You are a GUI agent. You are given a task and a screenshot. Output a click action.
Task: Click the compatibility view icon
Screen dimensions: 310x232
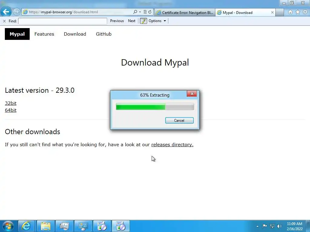pyautogui.click(x=145, y=12)
